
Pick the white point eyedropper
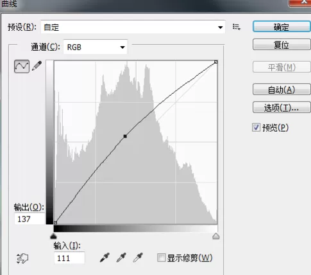138,258
